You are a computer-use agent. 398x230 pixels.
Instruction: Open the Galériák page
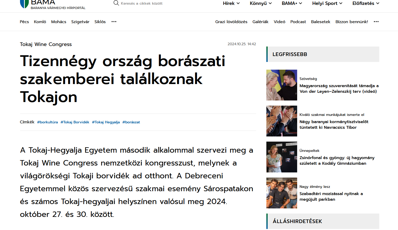click(260, 22)
